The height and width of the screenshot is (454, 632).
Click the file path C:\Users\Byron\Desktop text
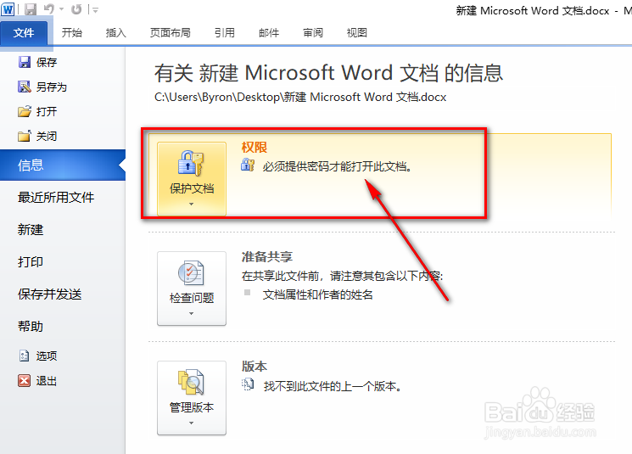point(300,98)
